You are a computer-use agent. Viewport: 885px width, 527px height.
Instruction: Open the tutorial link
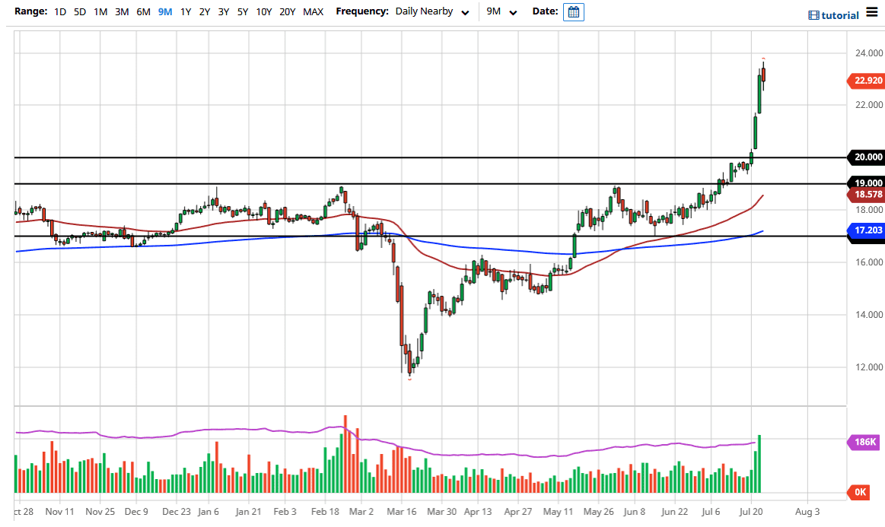coord(840,15)
